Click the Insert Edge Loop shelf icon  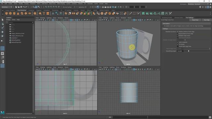(x=134, y=13)
